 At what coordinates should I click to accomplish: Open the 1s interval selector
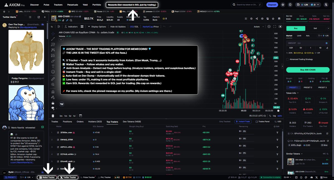click(x=52, y=26)
